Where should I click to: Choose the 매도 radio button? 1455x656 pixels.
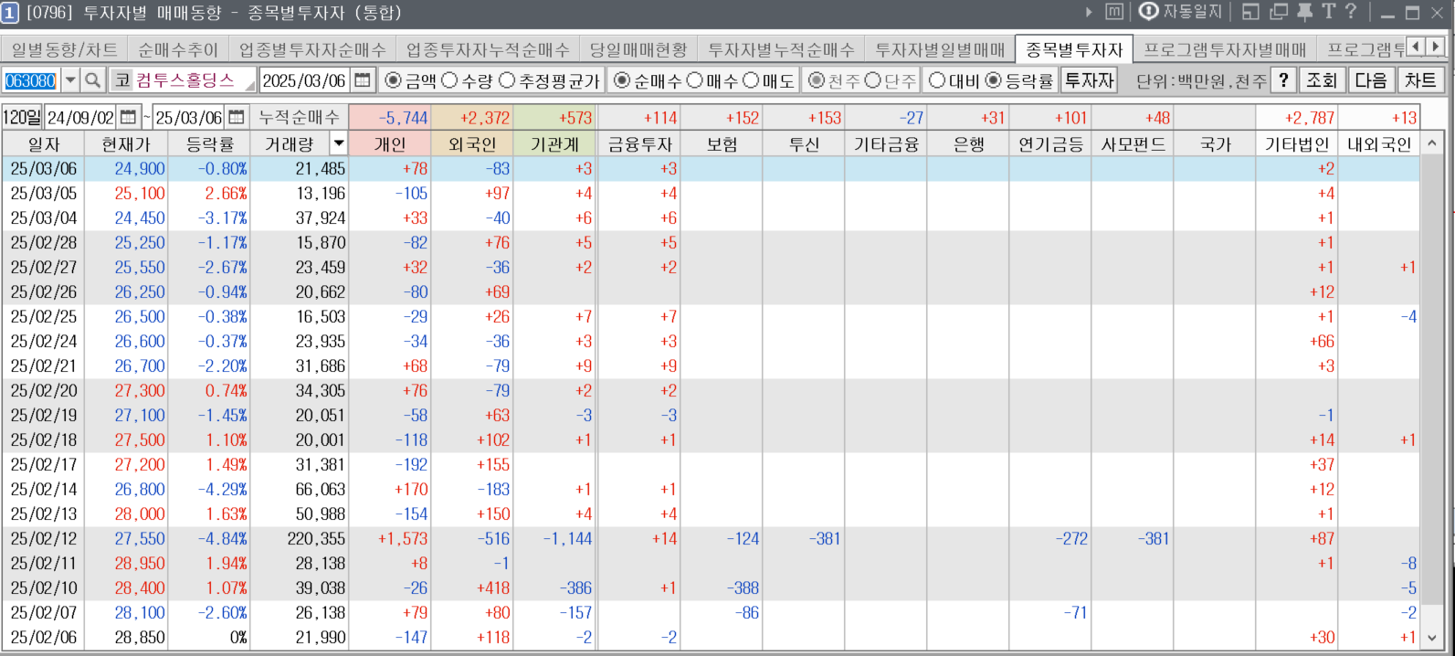click(x=752, y=80)
